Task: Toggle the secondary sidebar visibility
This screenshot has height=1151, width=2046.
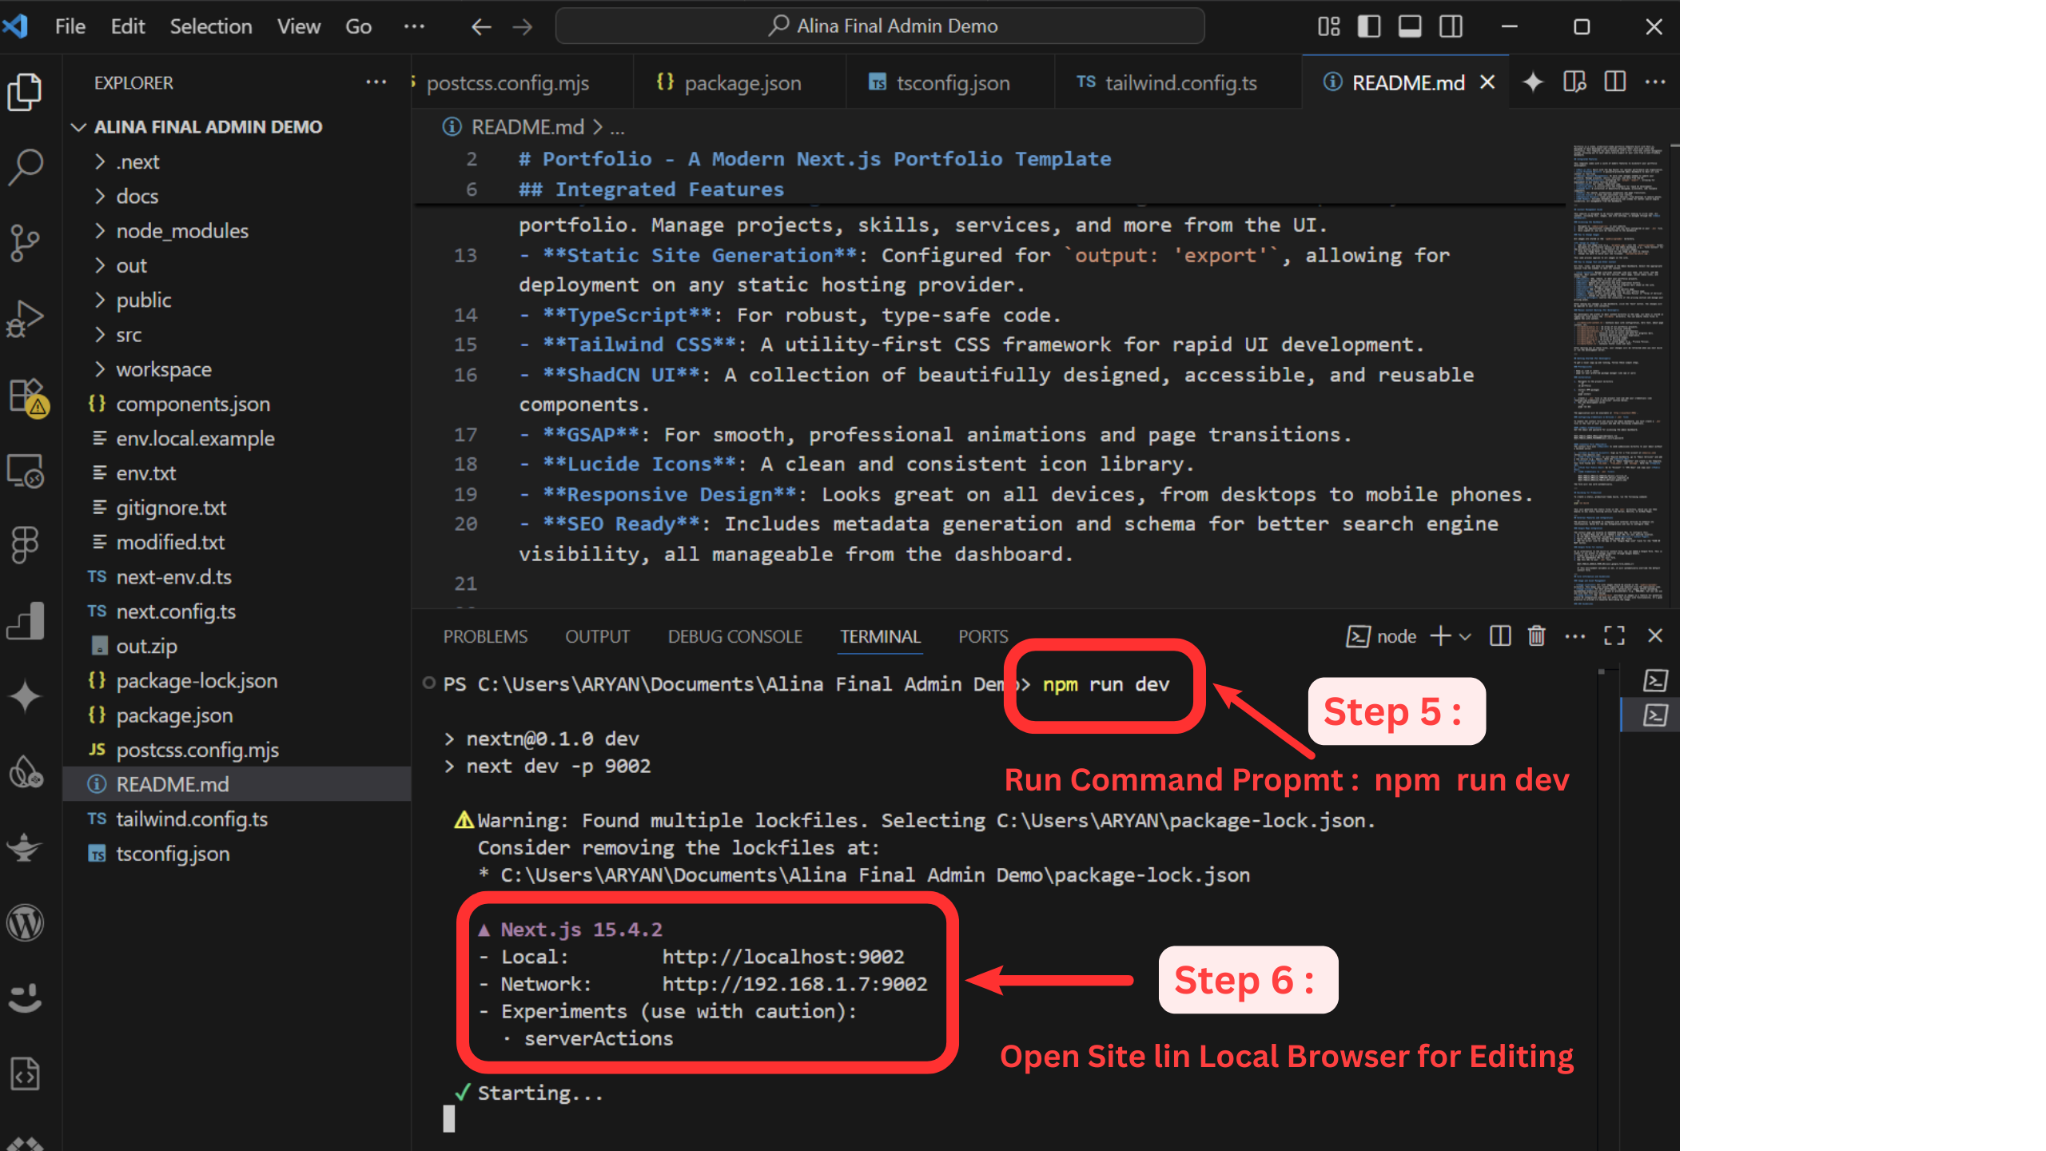Action: tap(1451, 26)
